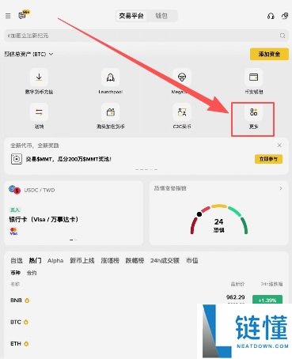Select the 涨幅榜 gainers tab
This screenshot has height=359, width=292.
[x=110, y=260]
